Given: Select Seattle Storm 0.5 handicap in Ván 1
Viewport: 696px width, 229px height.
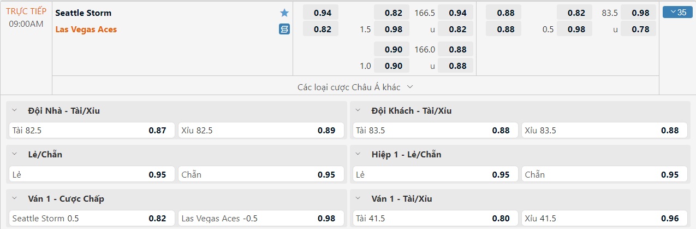Looking at the screenshot, I should pos(91,219).
